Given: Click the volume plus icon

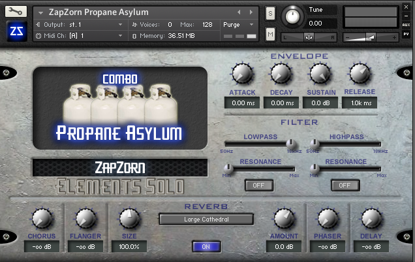Looking at the screenshot, I should click(x=394, y=38).
